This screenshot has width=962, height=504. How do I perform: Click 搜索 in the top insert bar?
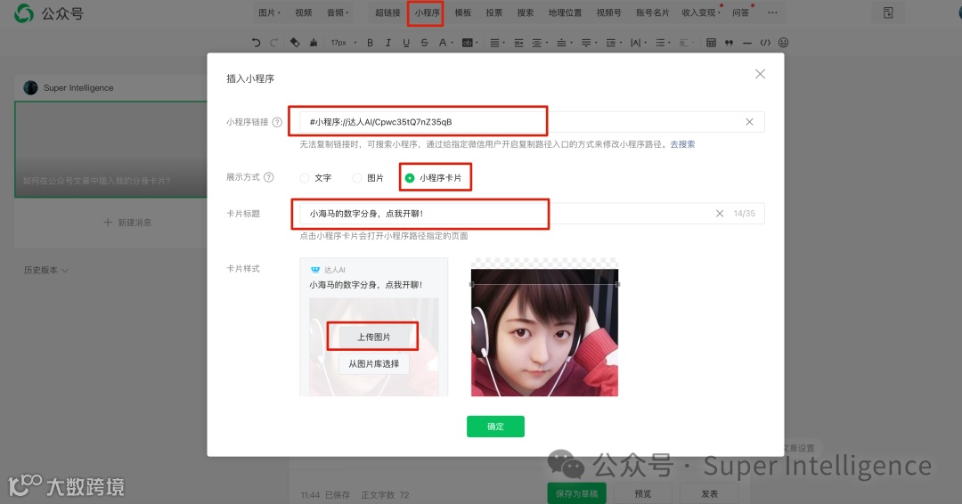point(526,12)
